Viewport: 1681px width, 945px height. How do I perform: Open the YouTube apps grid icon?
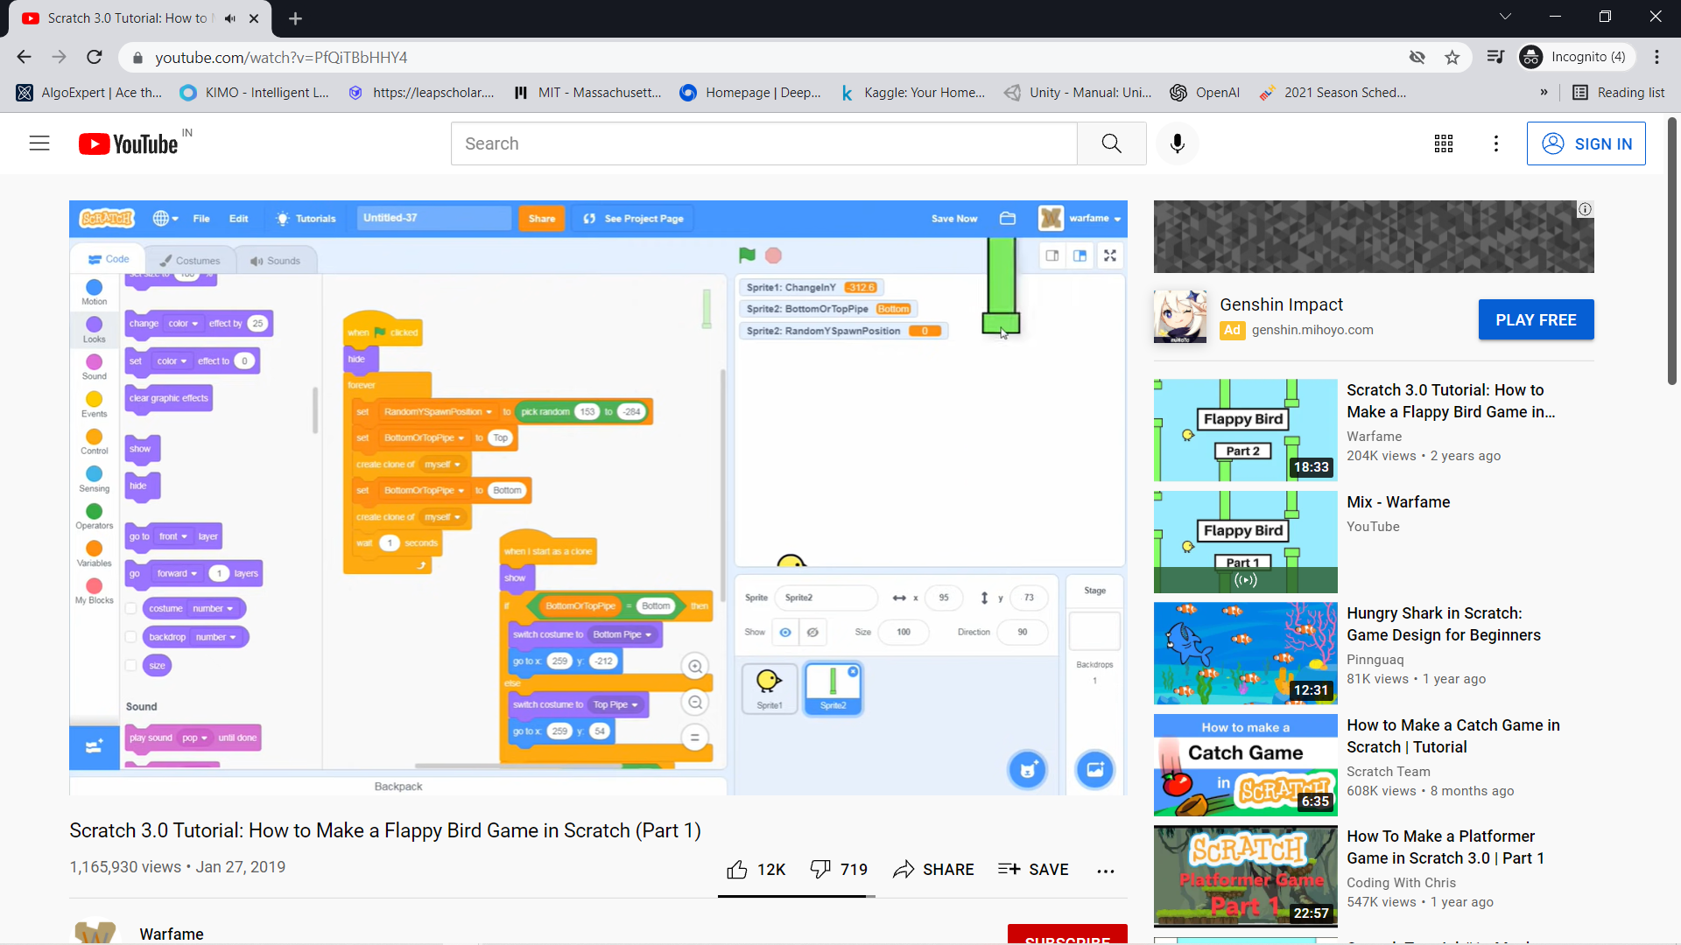pos(1444,143)
